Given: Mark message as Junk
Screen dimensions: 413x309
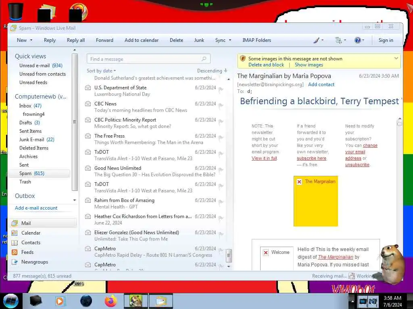Looking at the screenshot, I should [199, 40].
